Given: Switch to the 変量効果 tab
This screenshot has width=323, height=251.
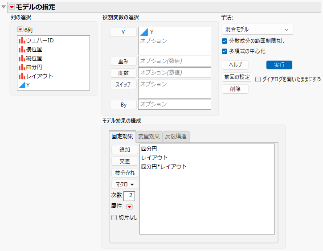Looking at the screenshot, I should pyautogui.click(x=149, y=136).
